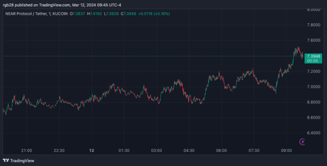Click the purple lightning bolt icon
327x166 pixels.
302,142
